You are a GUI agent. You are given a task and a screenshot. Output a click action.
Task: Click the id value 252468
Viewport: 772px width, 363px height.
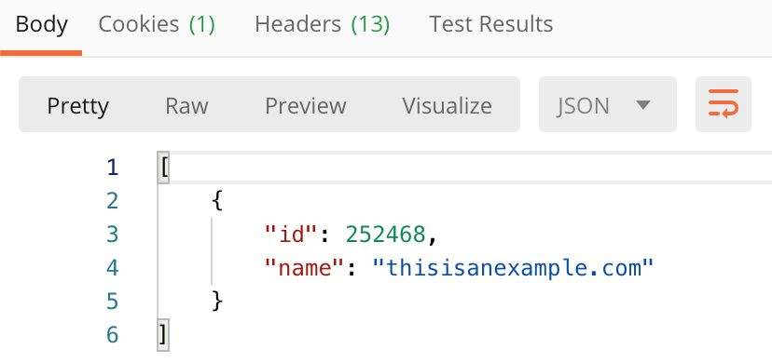(x=385, y=235)
